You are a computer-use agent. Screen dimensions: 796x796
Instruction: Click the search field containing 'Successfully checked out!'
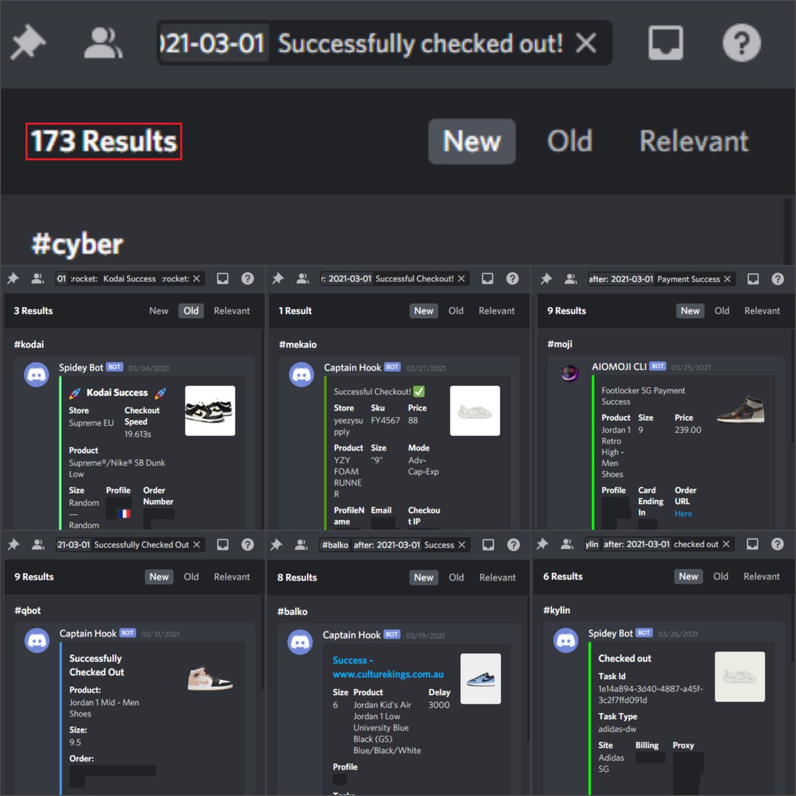[x=384, y=43]
